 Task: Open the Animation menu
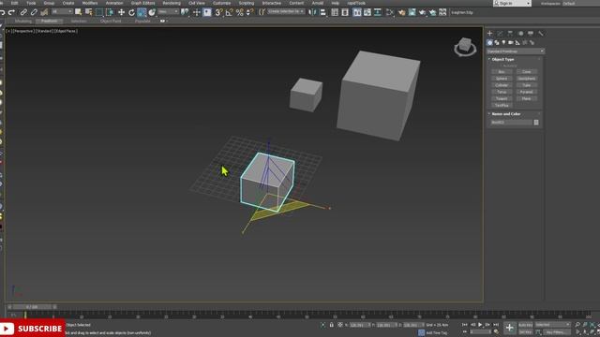pos(114,3)
